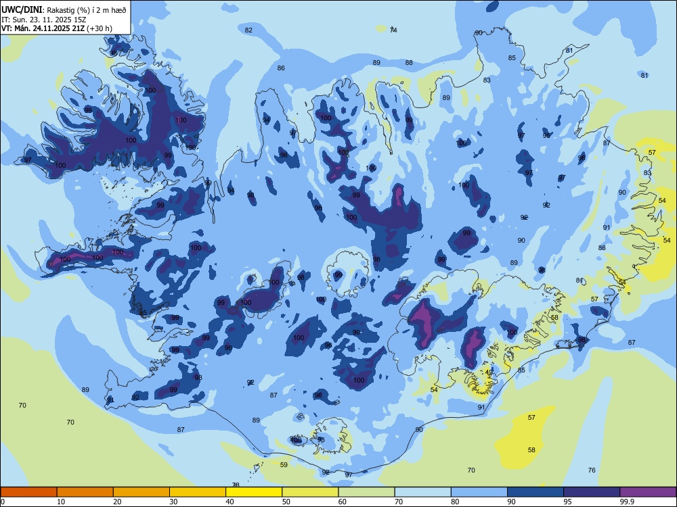This screenshot has width=677, height=507.
Task: Click the navy 95-99.9 legend swatch
Action: point(592,492)
